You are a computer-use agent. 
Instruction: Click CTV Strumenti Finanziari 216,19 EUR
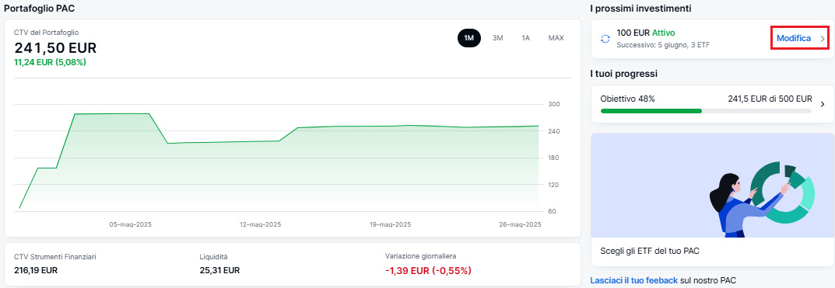pyautogui.click(x=36, y=270)
